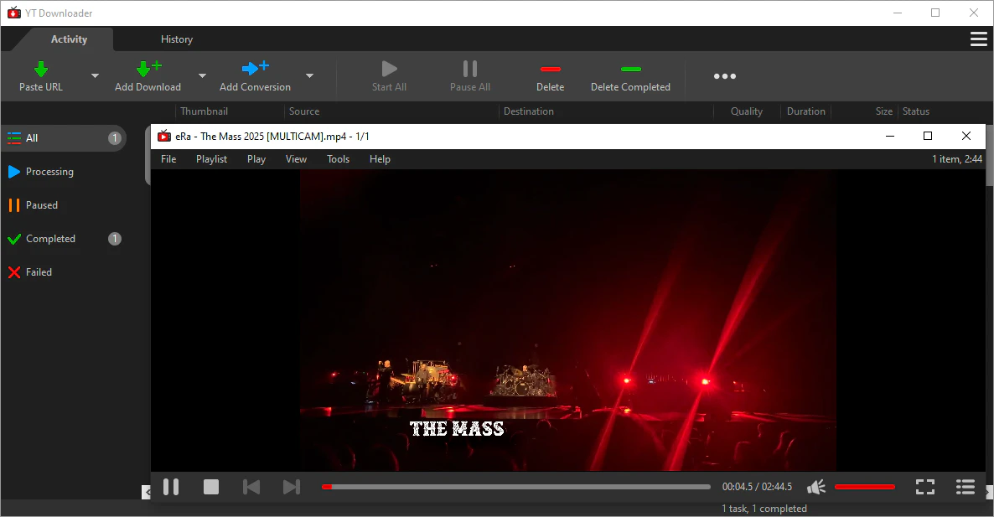Open the hamburger main menu of YT Downloader
Viewport: 994px width, 517px height.
coord(979,39)
